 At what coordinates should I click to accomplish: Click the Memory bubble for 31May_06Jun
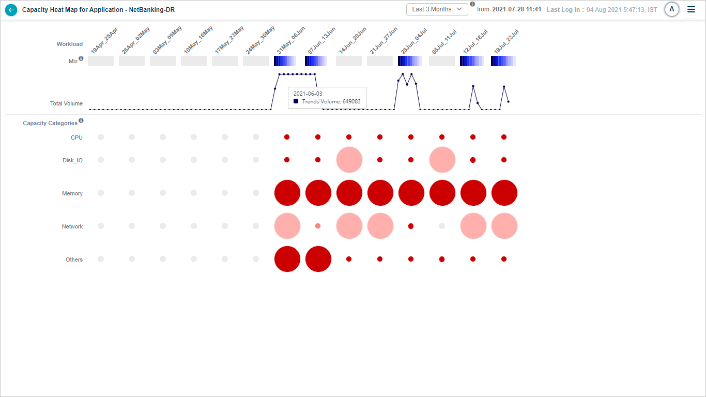[287, 193]
